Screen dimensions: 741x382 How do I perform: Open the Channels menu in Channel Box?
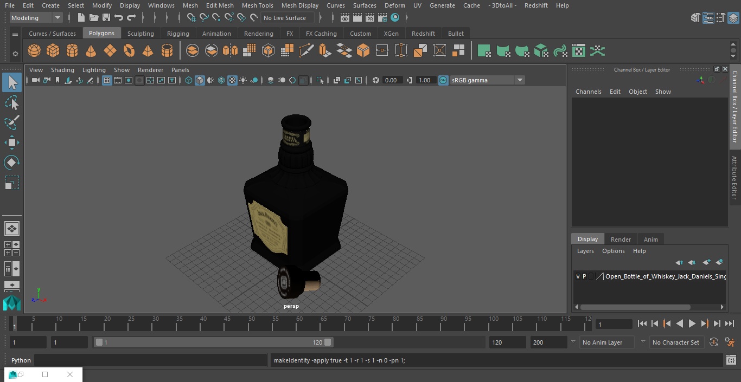coord(589,92)
